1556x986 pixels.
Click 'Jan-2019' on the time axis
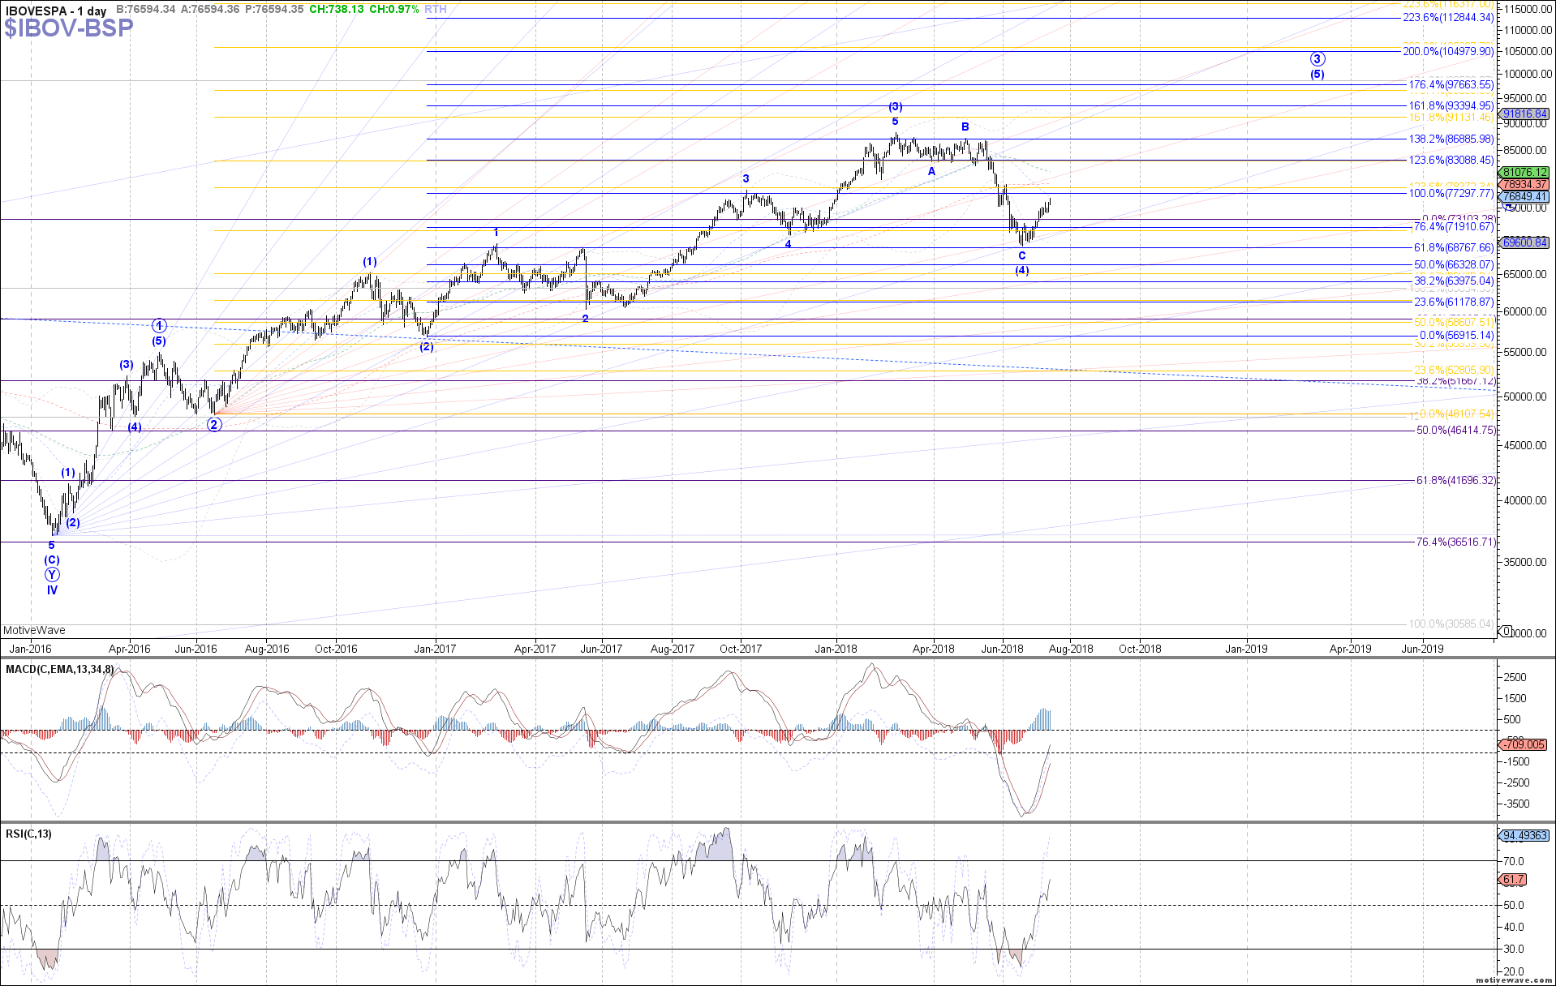[1246, 649]
